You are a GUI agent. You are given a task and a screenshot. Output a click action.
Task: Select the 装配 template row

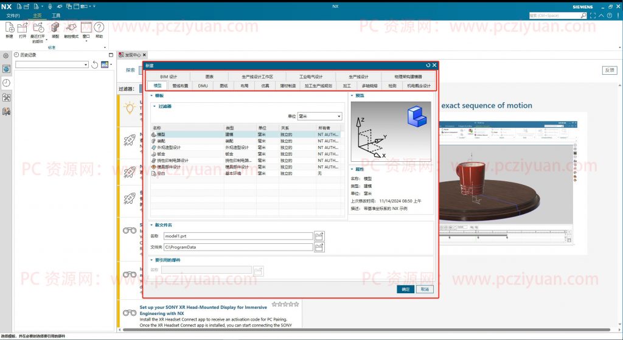[246, 141]
